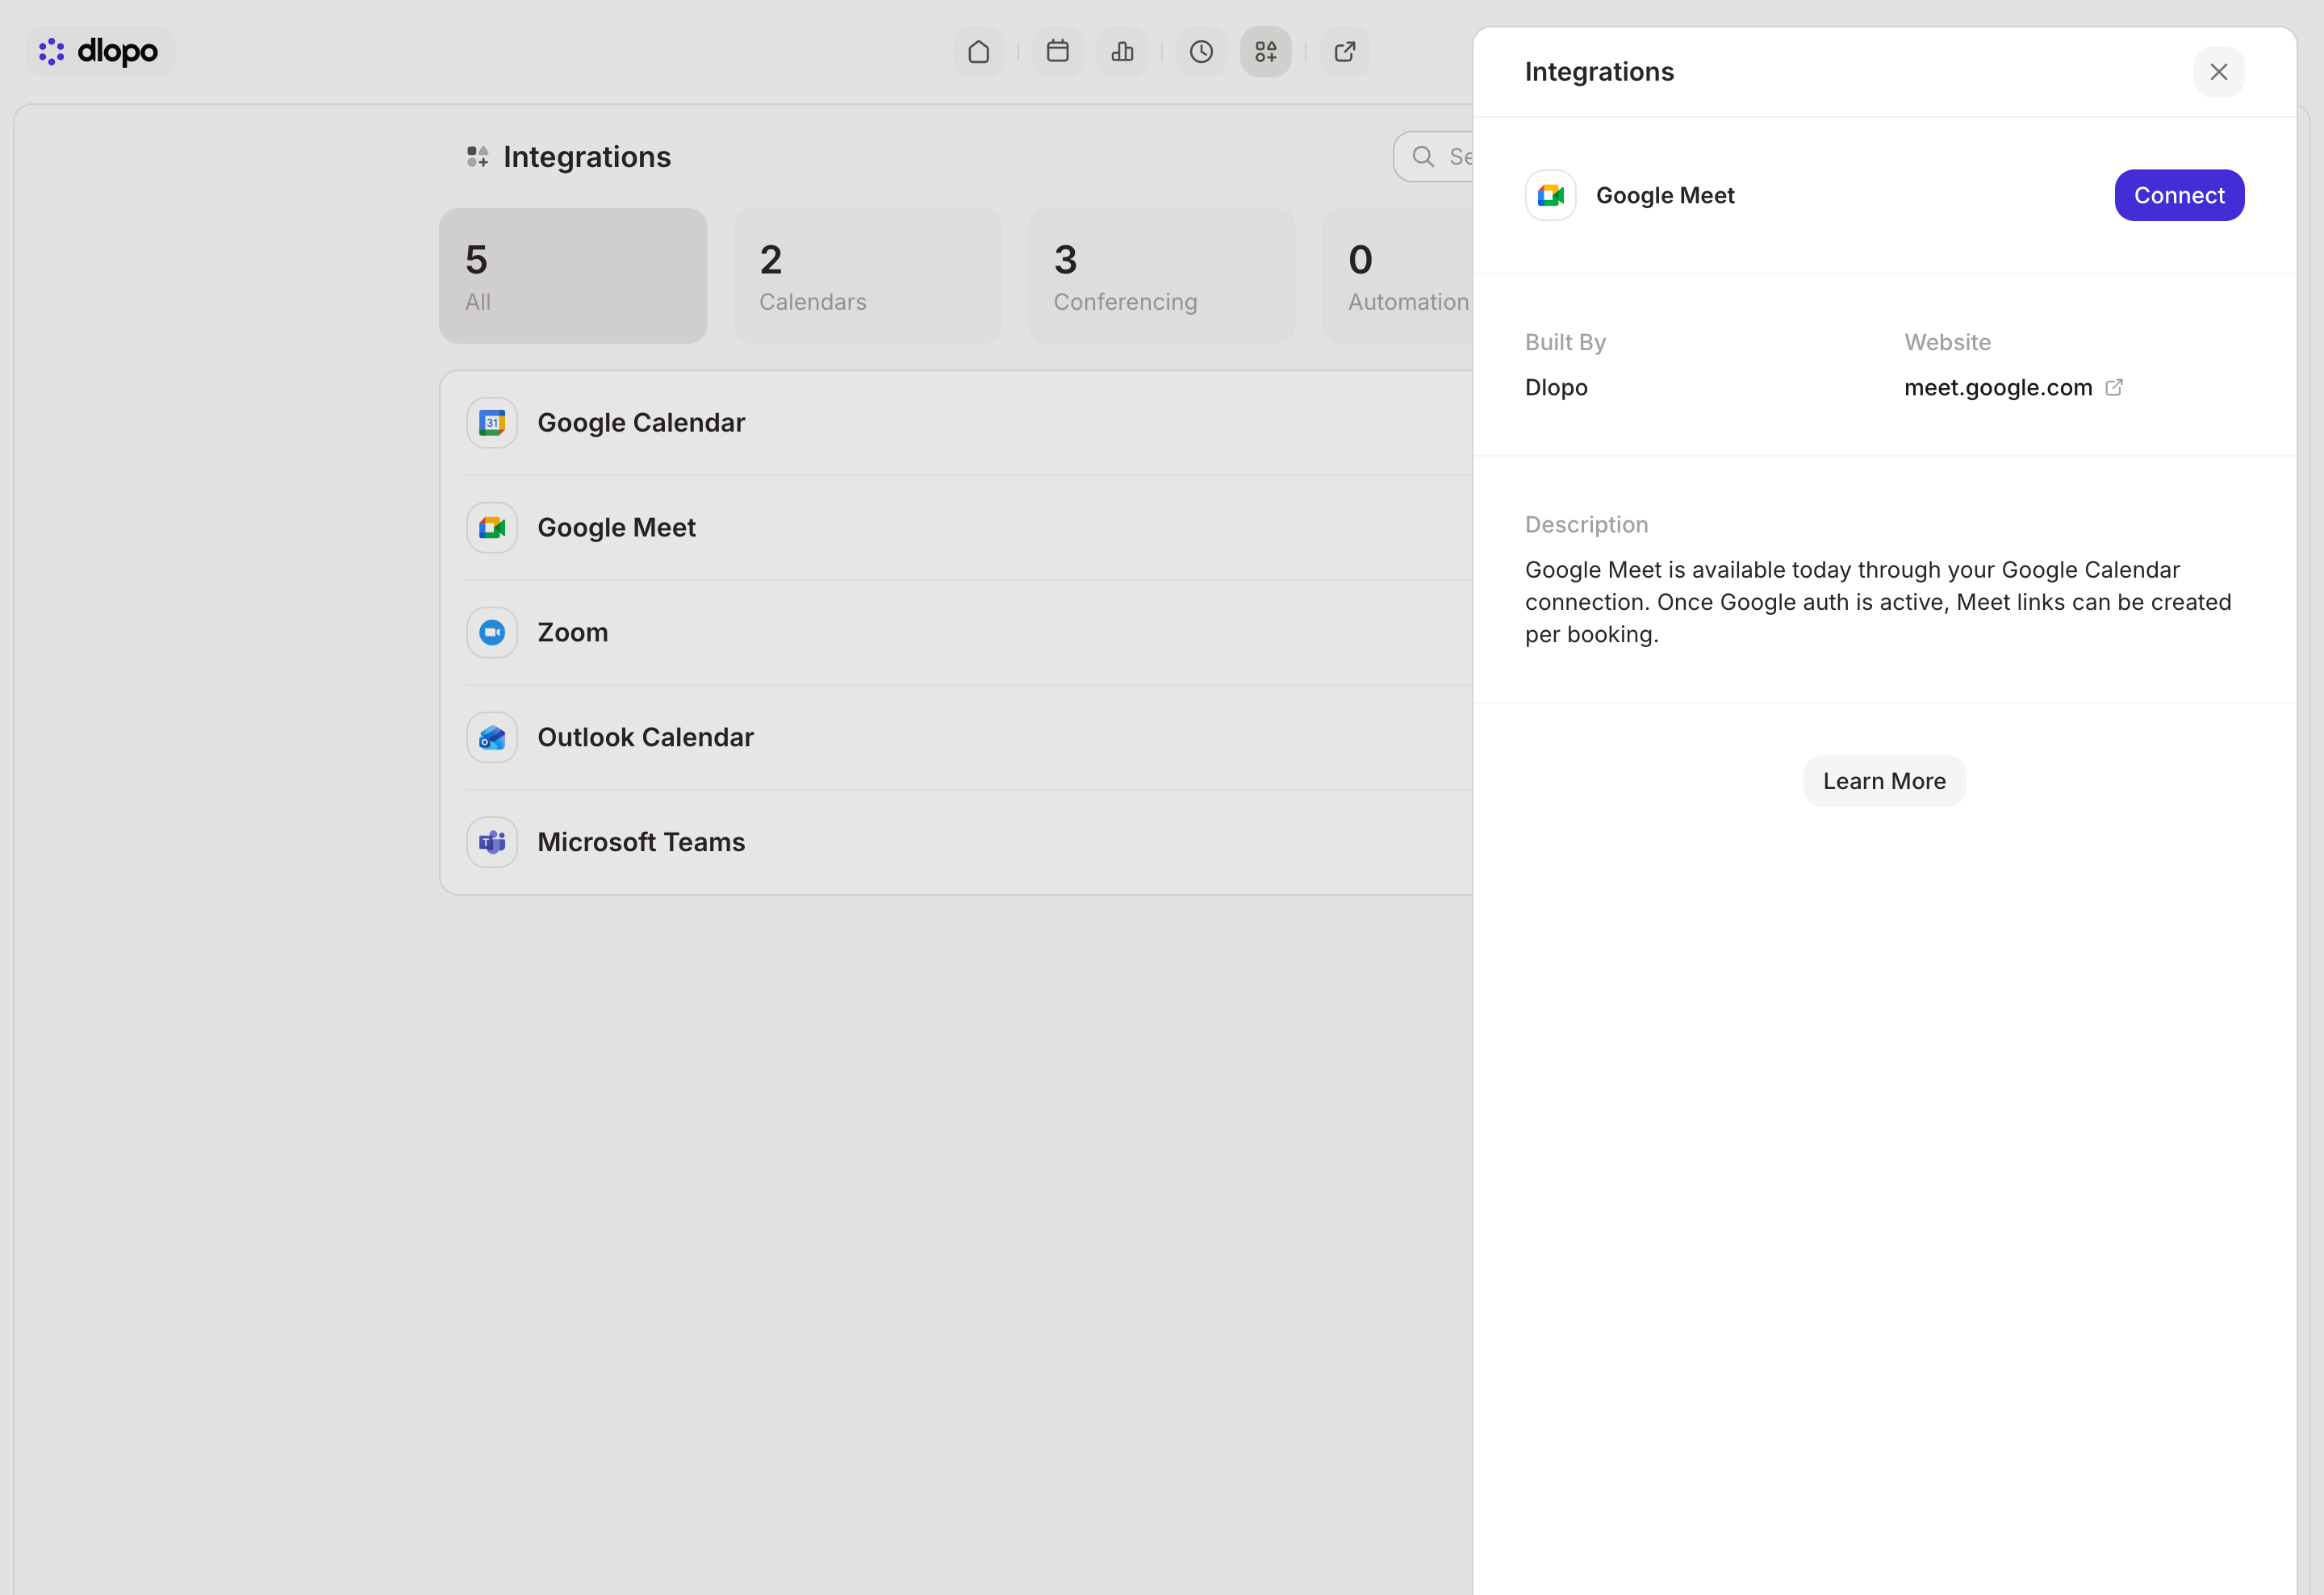Click the Integrations heading icon

click(x=477, y=157)
